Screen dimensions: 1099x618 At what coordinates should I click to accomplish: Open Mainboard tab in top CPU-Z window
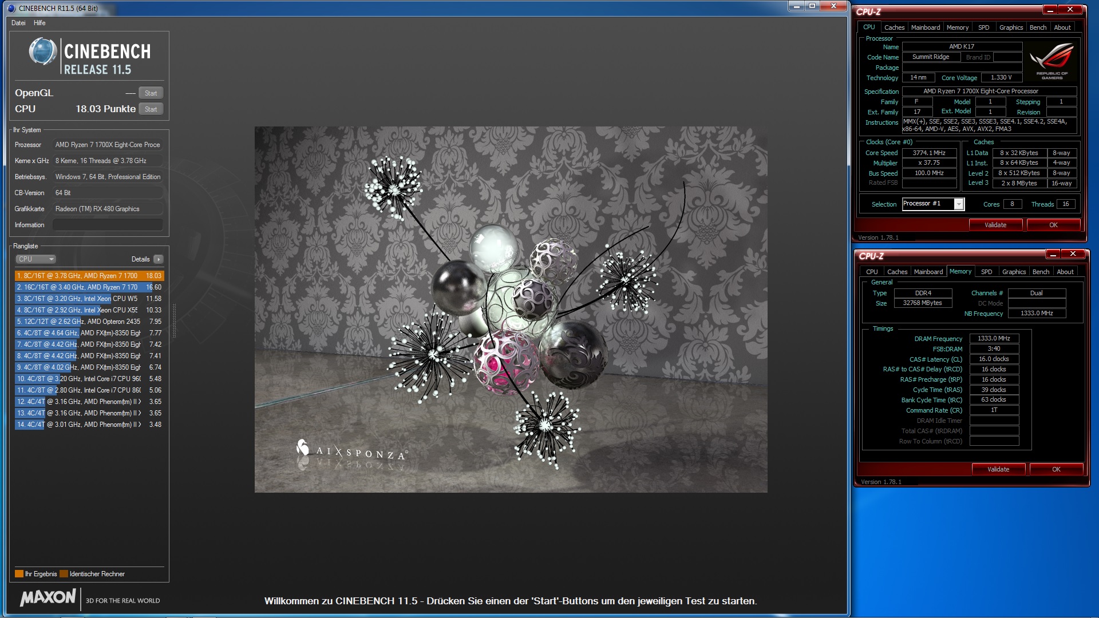coord(926,27)
